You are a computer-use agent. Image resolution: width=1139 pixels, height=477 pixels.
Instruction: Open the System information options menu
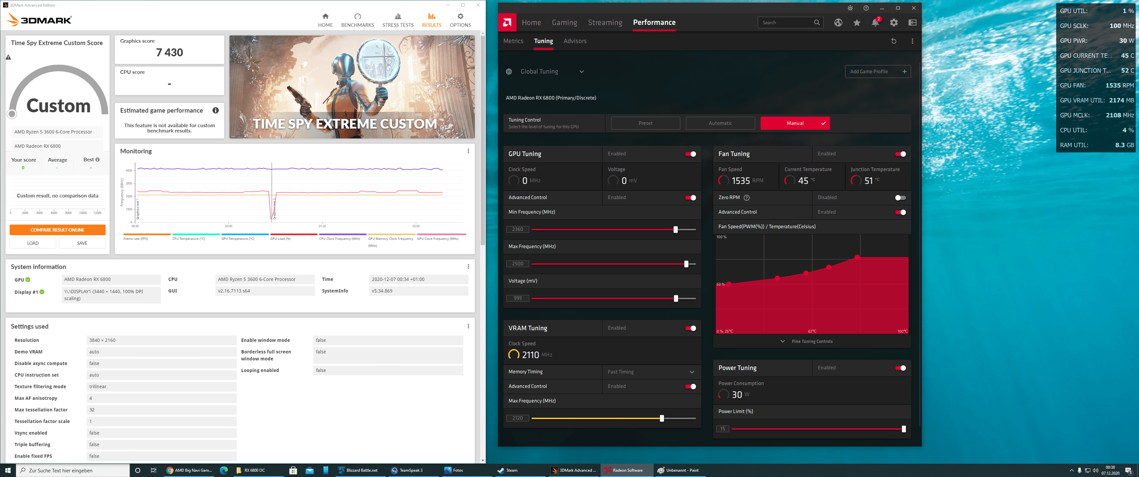pos(468,267)
